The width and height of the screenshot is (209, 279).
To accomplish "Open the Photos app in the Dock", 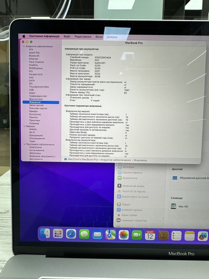I will (x=124, y=235).
